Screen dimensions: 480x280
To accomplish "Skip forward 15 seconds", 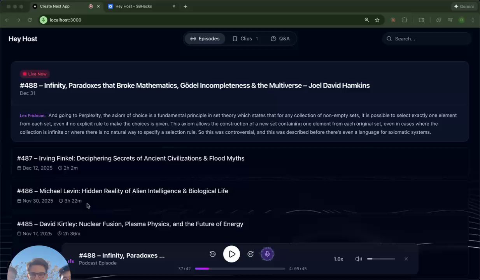I will point(251,254).
